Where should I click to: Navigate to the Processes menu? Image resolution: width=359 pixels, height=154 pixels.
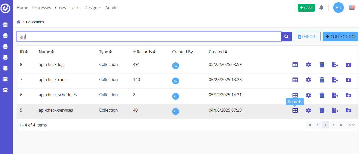(x=41, y=8)
